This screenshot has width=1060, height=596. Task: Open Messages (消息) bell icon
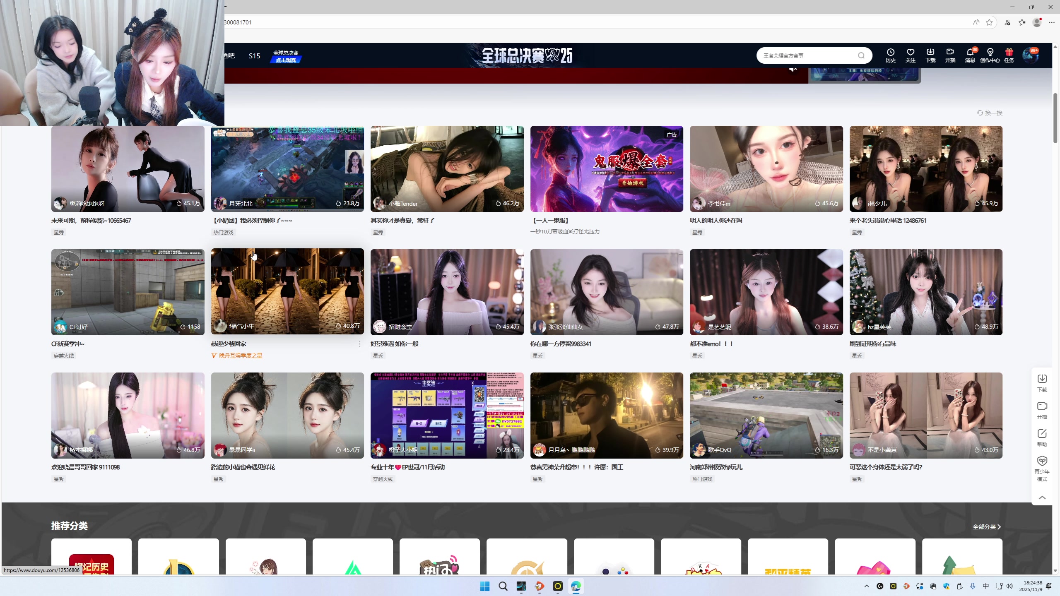tap(970, 53)
